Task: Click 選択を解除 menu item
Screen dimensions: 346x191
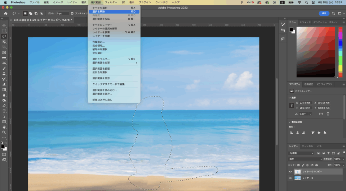Action: click(114, 11)
